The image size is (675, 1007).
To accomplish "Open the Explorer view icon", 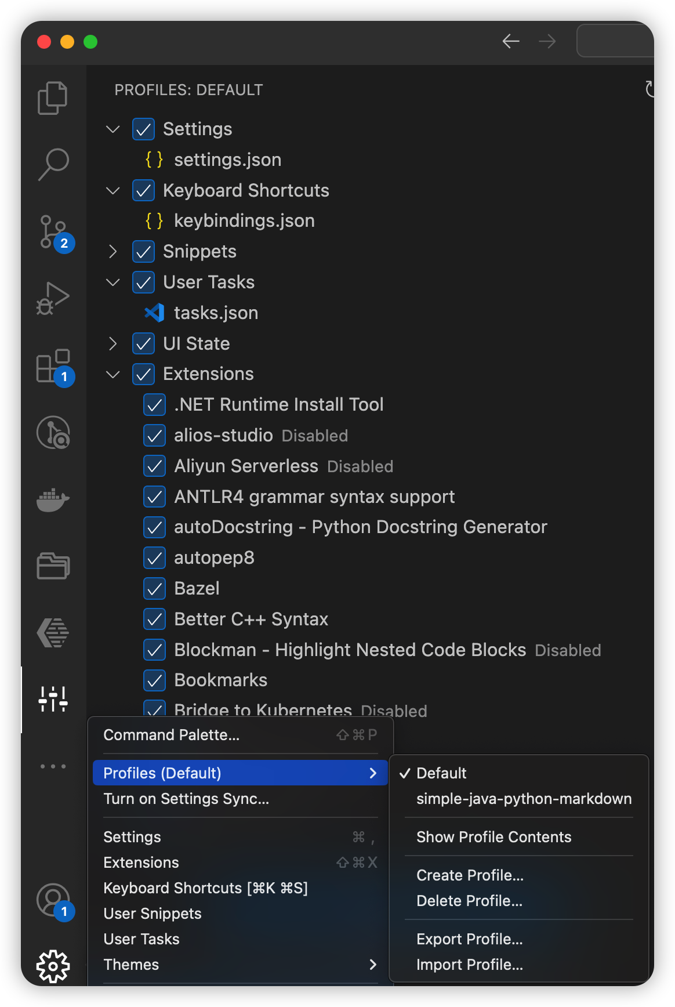I will pos(53,98).
